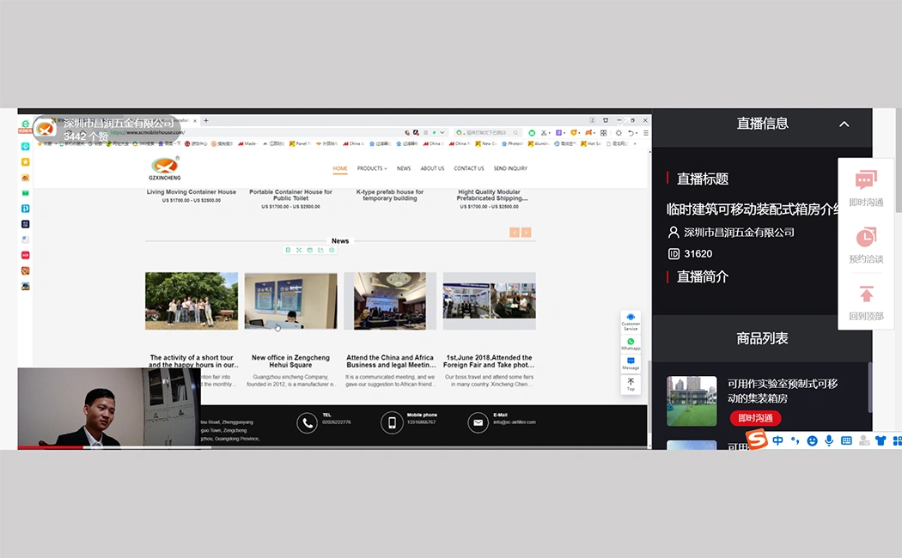Open product title 可用作实验室预制式可移动的集装箱房
The width and height of the screenshot is (902, 558).
click(783, 391)
